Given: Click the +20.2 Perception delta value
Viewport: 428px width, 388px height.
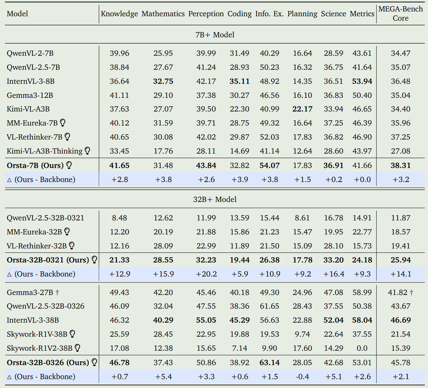Looking at the screenshot, I should coord(206,274).
